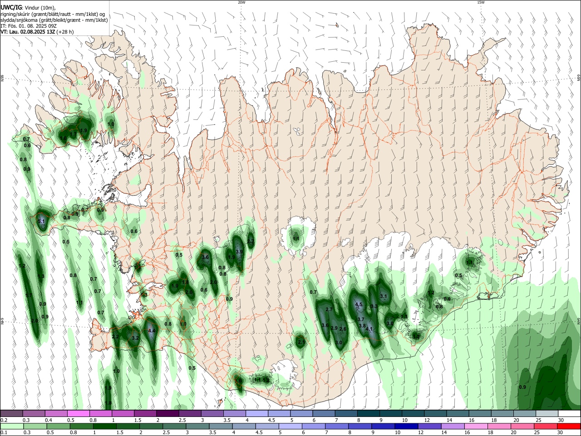
Task: Click the 20W longitude label
Action: (x=241, y=2)
